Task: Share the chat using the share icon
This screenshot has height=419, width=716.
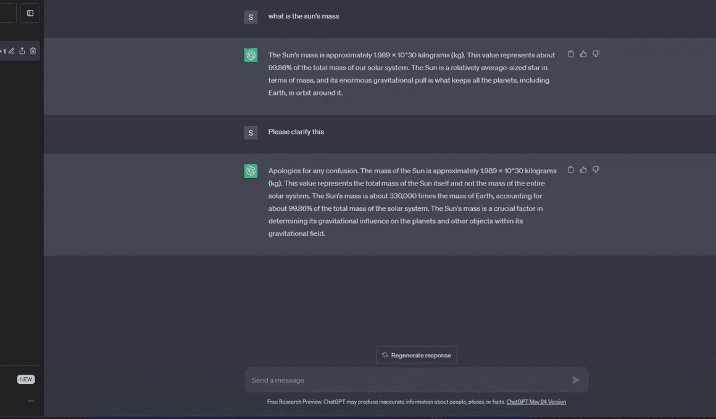Action: coord(22,51)
